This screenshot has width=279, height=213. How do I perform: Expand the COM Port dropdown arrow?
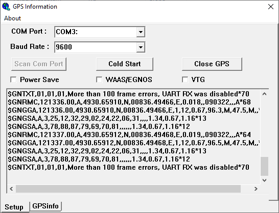pos(141,32)
